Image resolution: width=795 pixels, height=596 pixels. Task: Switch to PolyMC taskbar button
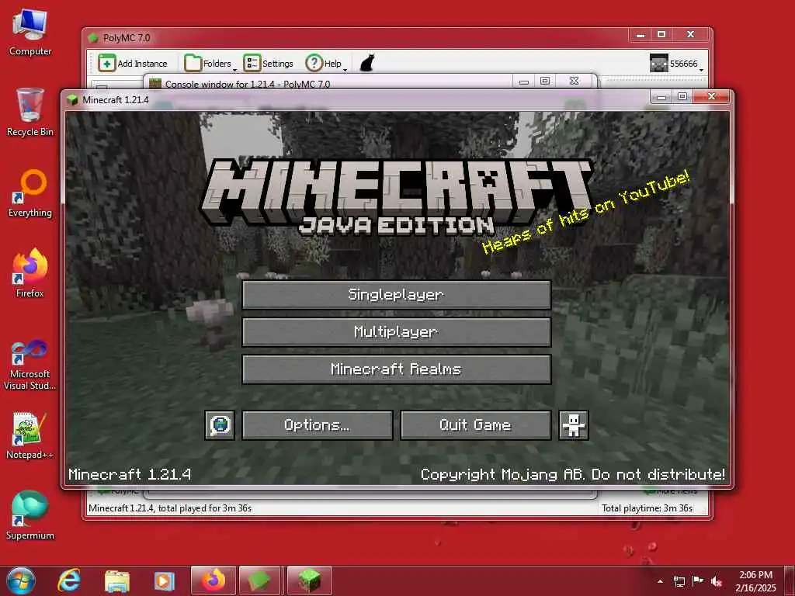tap(260, 580)
